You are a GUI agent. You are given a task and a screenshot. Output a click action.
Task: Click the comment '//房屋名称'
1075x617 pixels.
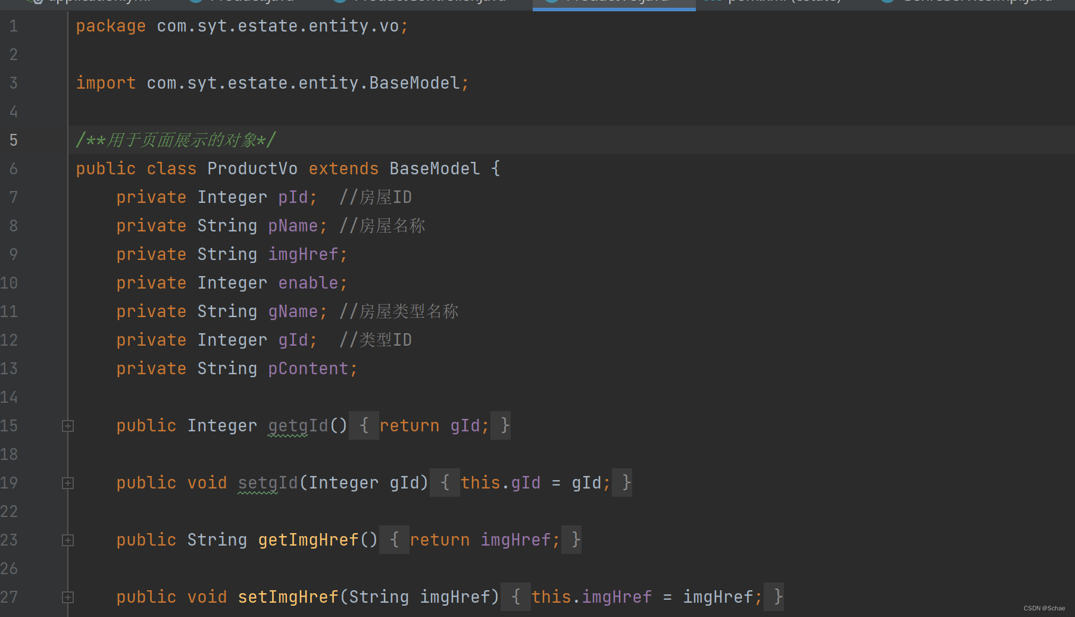tap(382, 226)
